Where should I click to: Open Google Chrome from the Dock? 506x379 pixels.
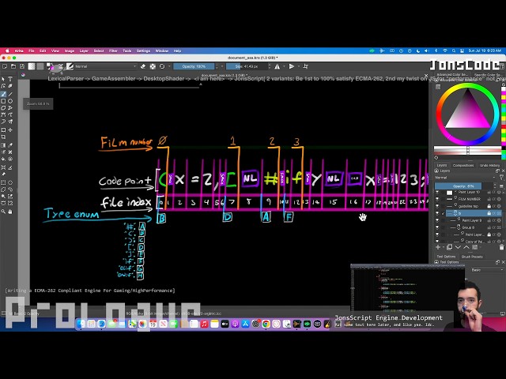point(266,324)
